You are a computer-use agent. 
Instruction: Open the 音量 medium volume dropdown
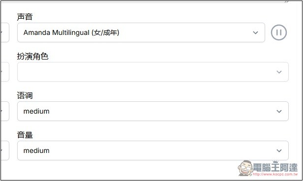tap(153, 151)
